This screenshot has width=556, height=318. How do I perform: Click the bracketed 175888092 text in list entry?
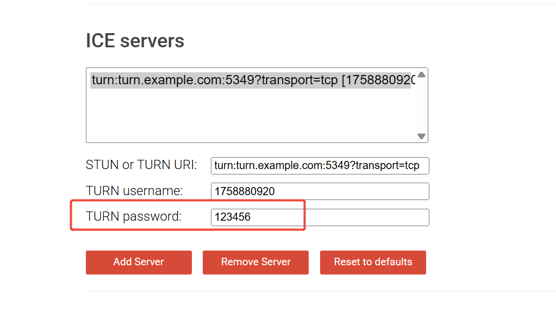coord(378,80)
